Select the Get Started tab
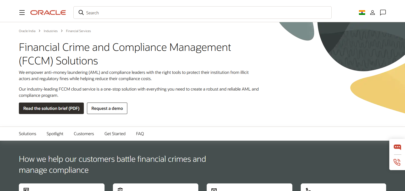The width and height of the screenshot is (405, 191). pyautogui.click(x=115, y=134)
